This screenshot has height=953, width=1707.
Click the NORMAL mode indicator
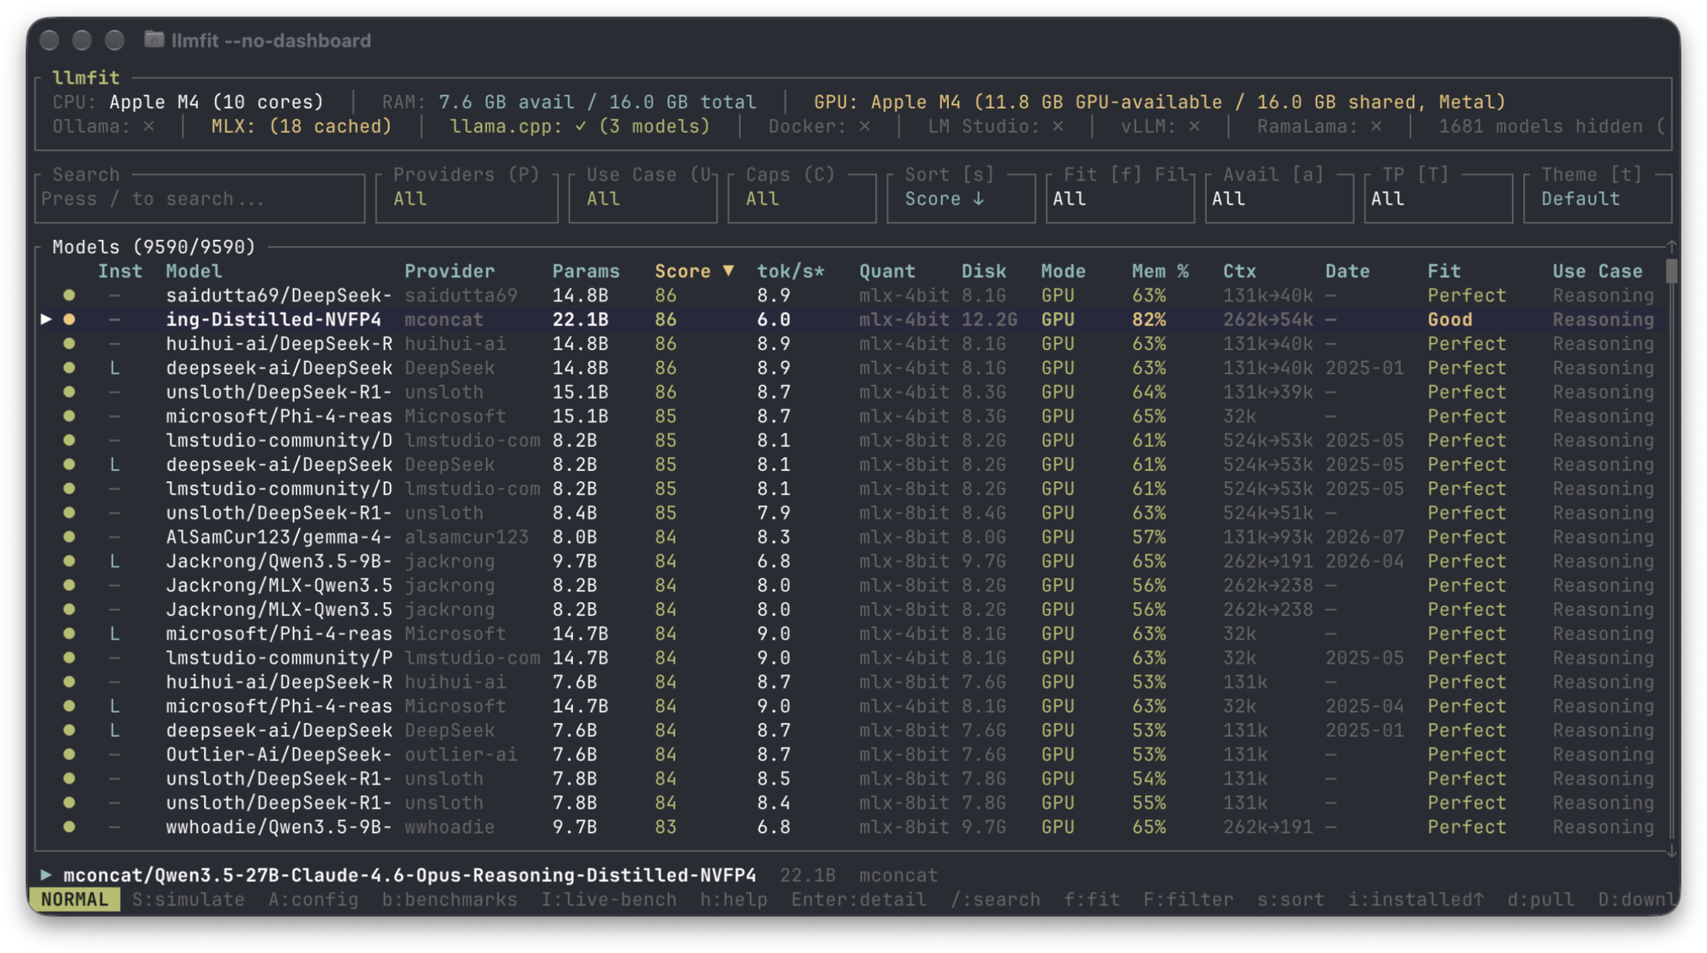[x=75, y=900]
